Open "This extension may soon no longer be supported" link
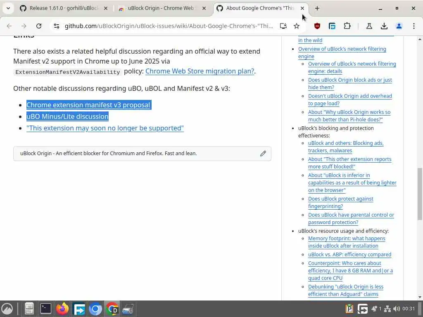 tap(105, 128)
